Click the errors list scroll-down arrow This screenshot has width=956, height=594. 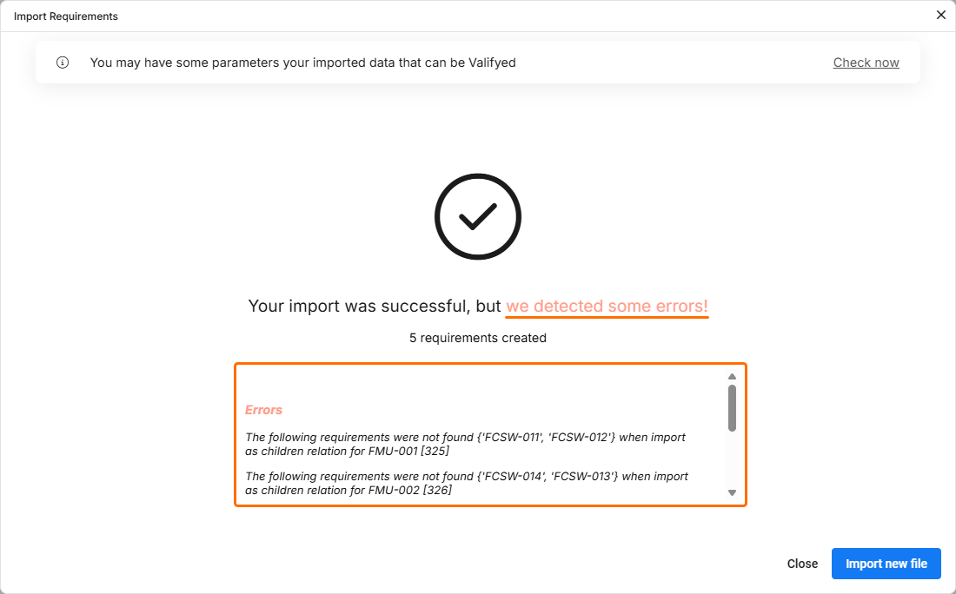732,492
